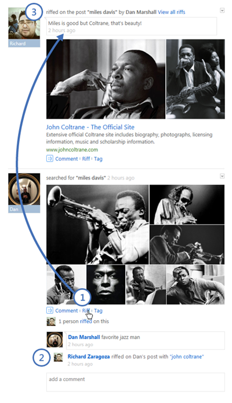Visit www.johncoltrane.com URL
The height and width of the screenshot is (403, 232).
pyautogui.click(x=72, y=149)
